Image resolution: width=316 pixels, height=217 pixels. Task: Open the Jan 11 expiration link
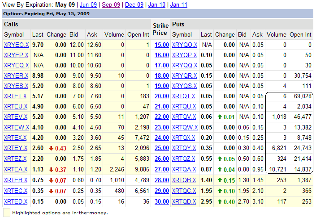click(x=178, y=4)
